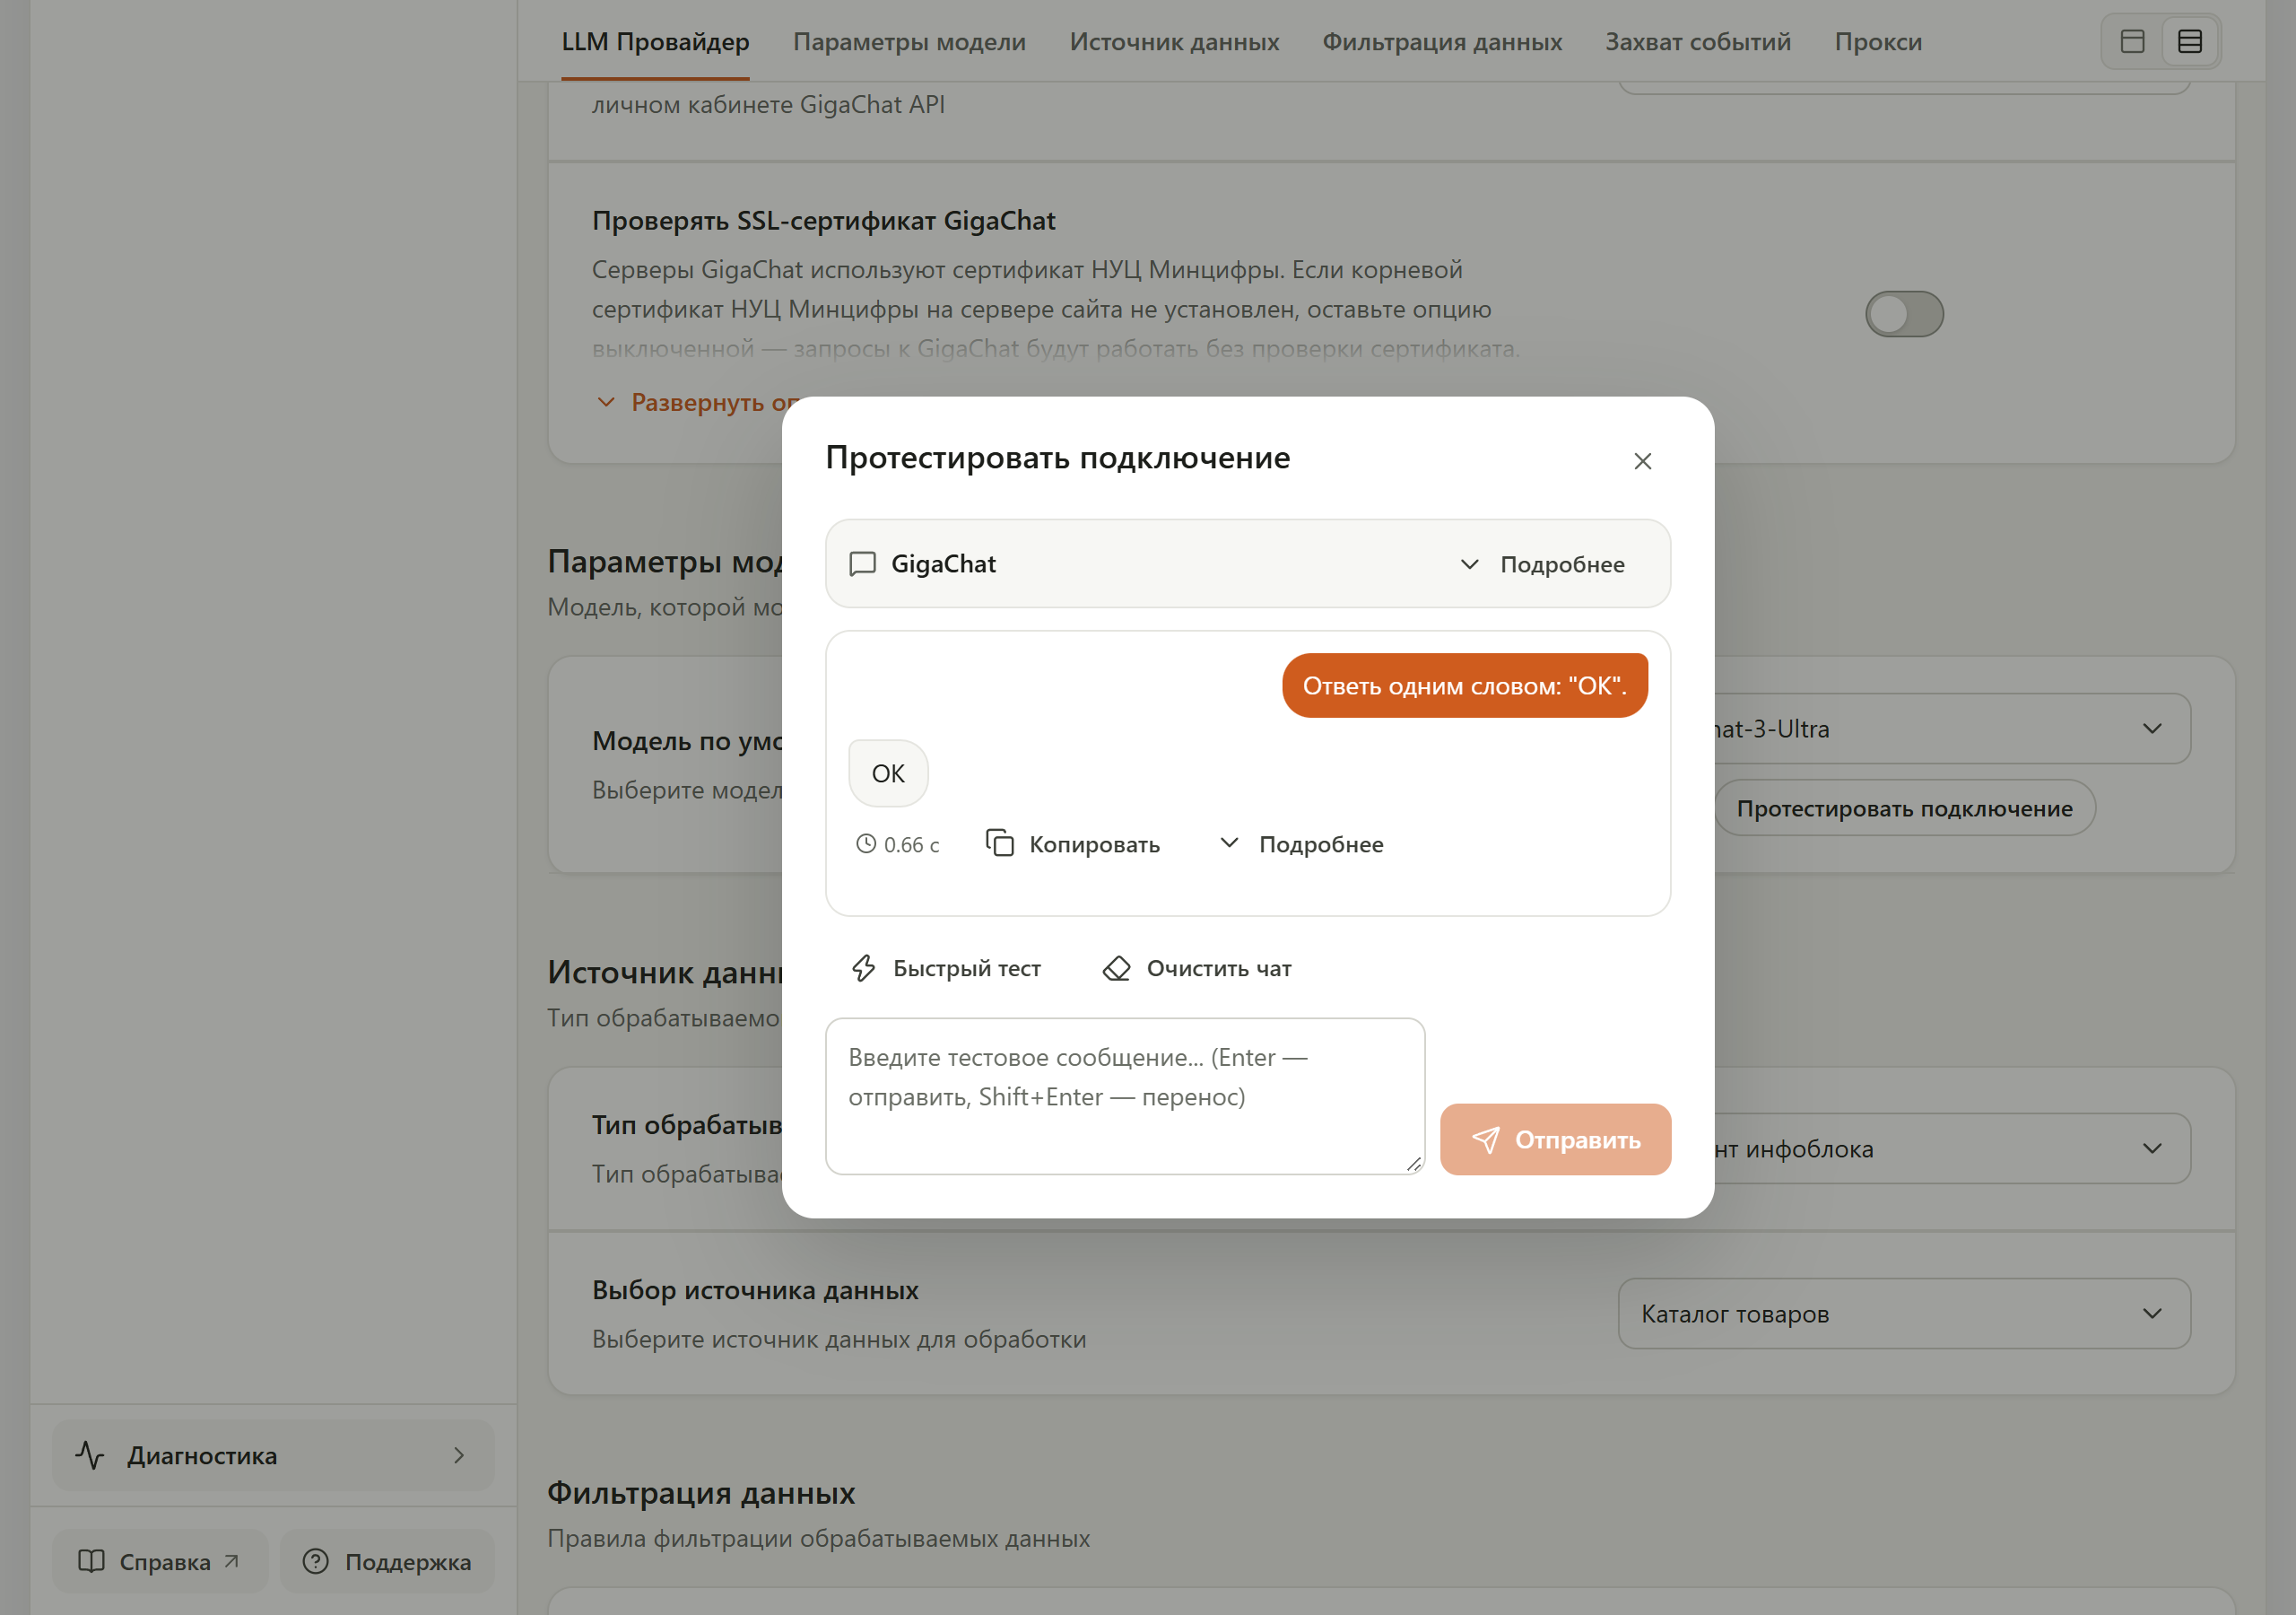Viewport: 2296px width, 1615px height.
Task: Switch to the stacked rows layout icon
Action: coord(2190,41)
